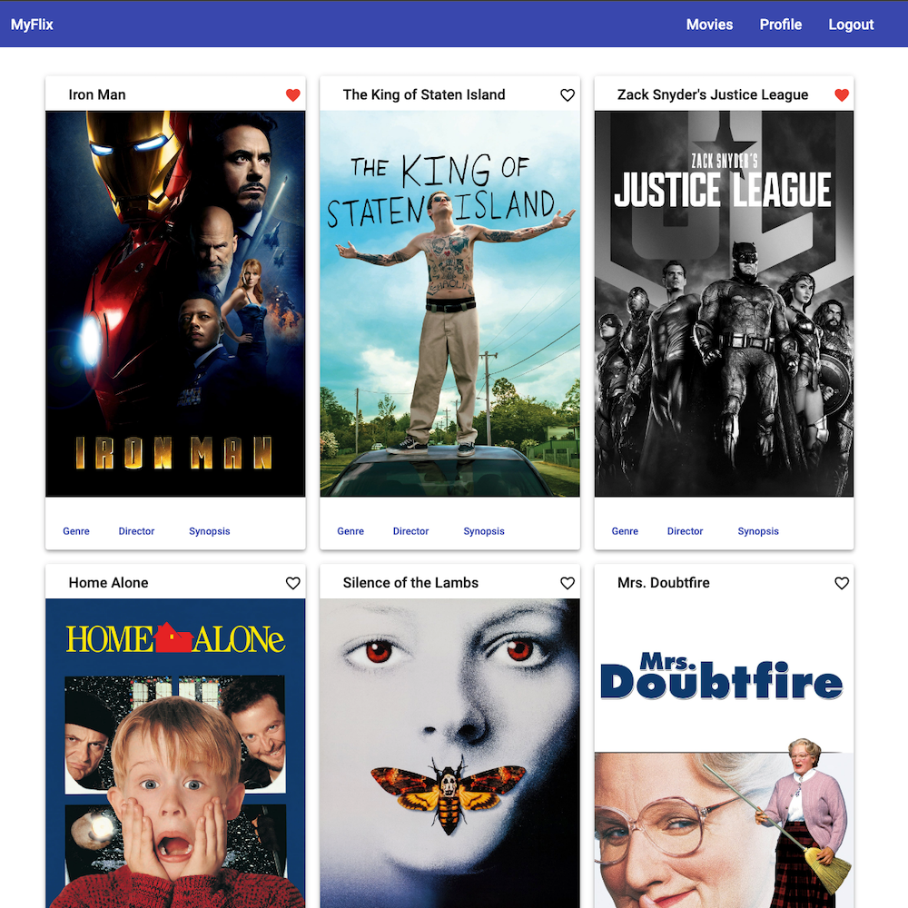View the Genre of The King of Staten Island
The height and width of the screenshot is (908, 908).
pos(350,531)
